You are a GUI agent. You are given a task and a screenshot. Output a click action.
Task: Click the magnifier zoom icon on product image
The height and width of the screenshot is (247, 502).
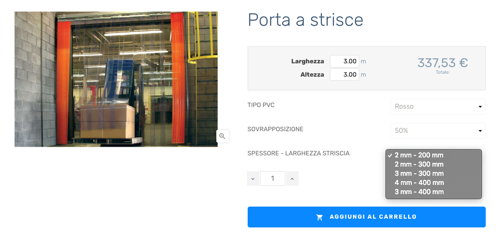point(222,136)
